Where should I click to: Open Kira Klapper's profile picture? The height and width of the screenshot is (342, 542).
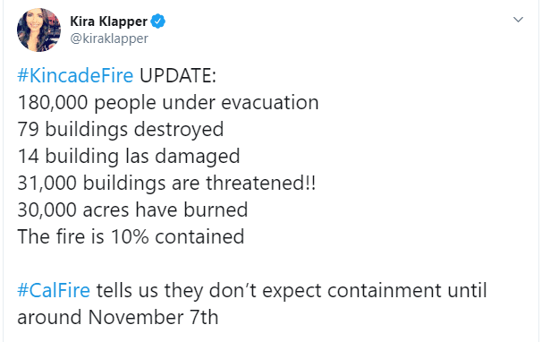click(38, 30)
